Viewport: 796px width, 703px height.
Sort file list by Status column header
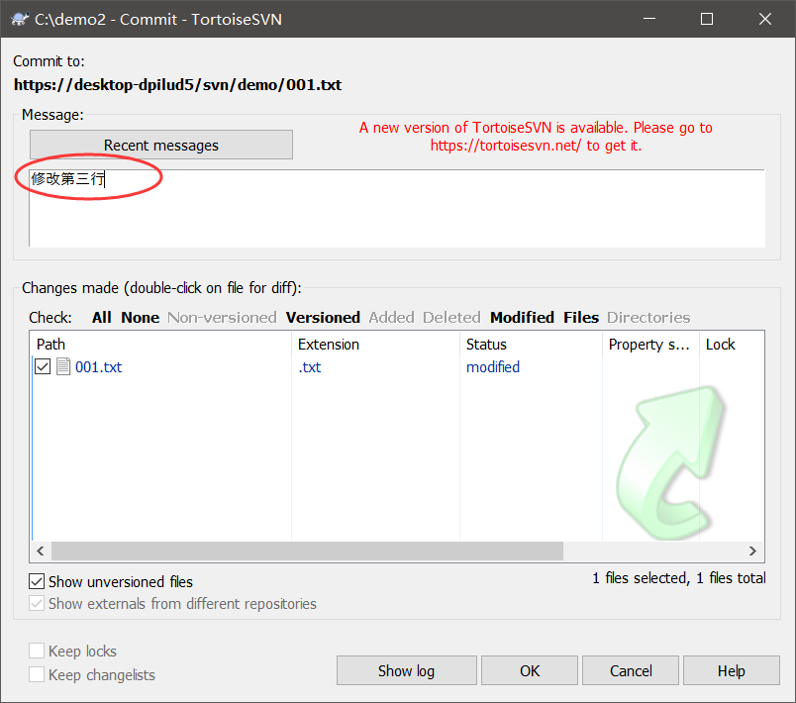531,345
